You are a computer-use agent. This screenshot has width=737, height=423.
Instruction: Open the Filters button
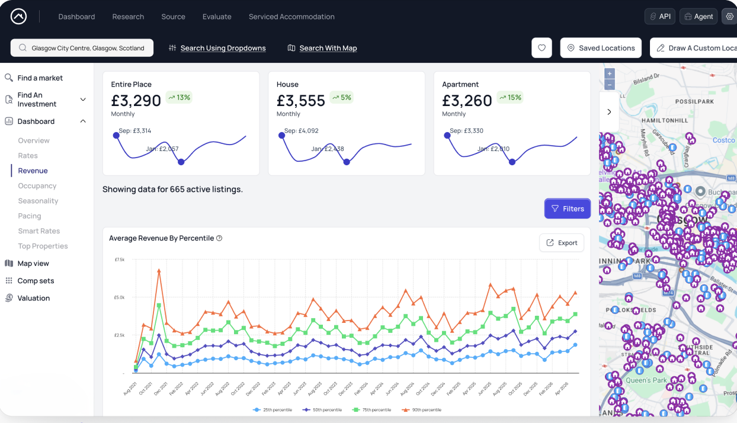tap(568, 209)
